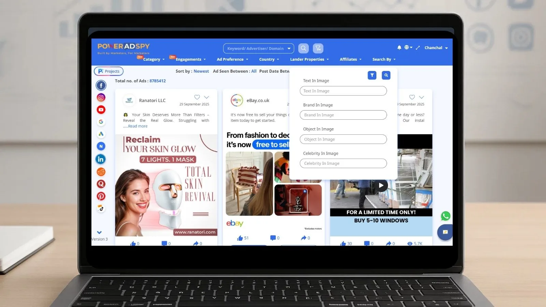
Task: Switch to TikTok ads in sidebar
Action: coord(101,208)
